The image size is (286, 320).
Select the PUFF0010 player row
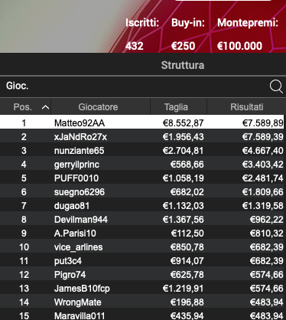coord(143,177)
